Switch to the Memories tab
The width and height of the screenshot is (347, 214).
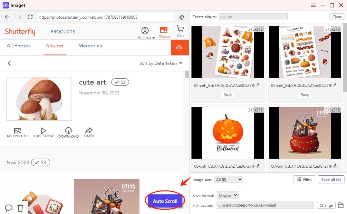90,46
